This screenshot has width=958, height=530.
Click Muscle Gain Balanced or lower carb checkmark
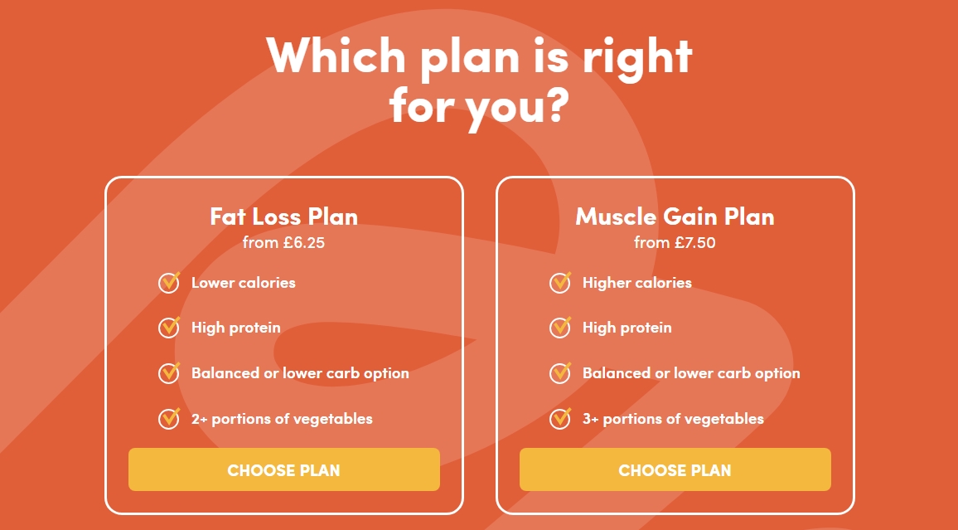[x=560, y=373]
